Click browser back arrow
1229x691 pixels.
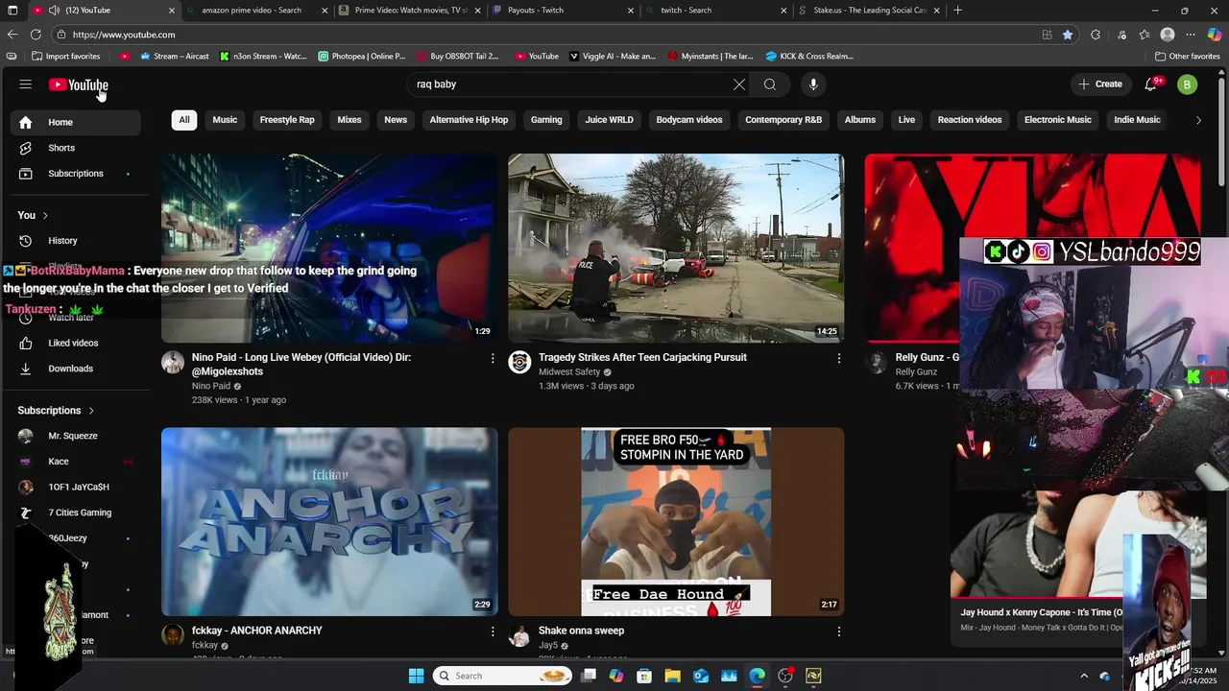[x=12, y=35]
